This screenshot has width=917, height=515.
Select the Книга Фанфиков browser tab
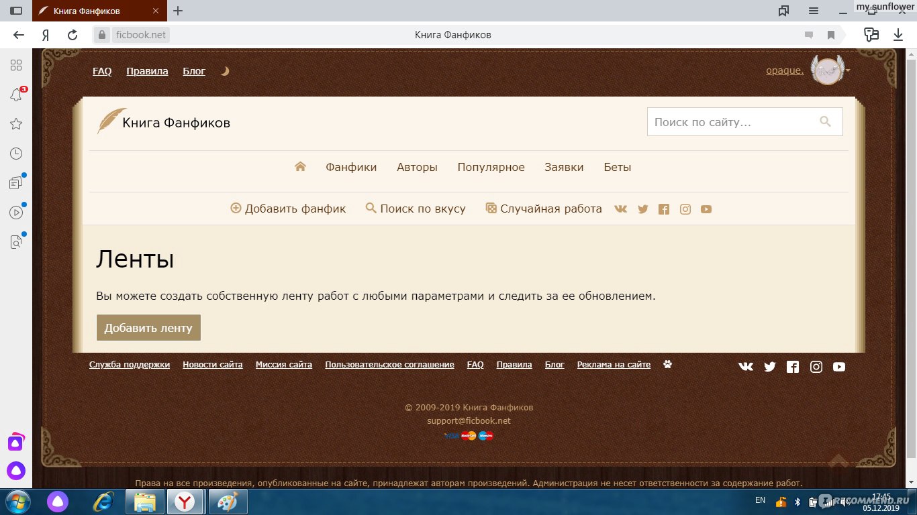click(99, 11)
